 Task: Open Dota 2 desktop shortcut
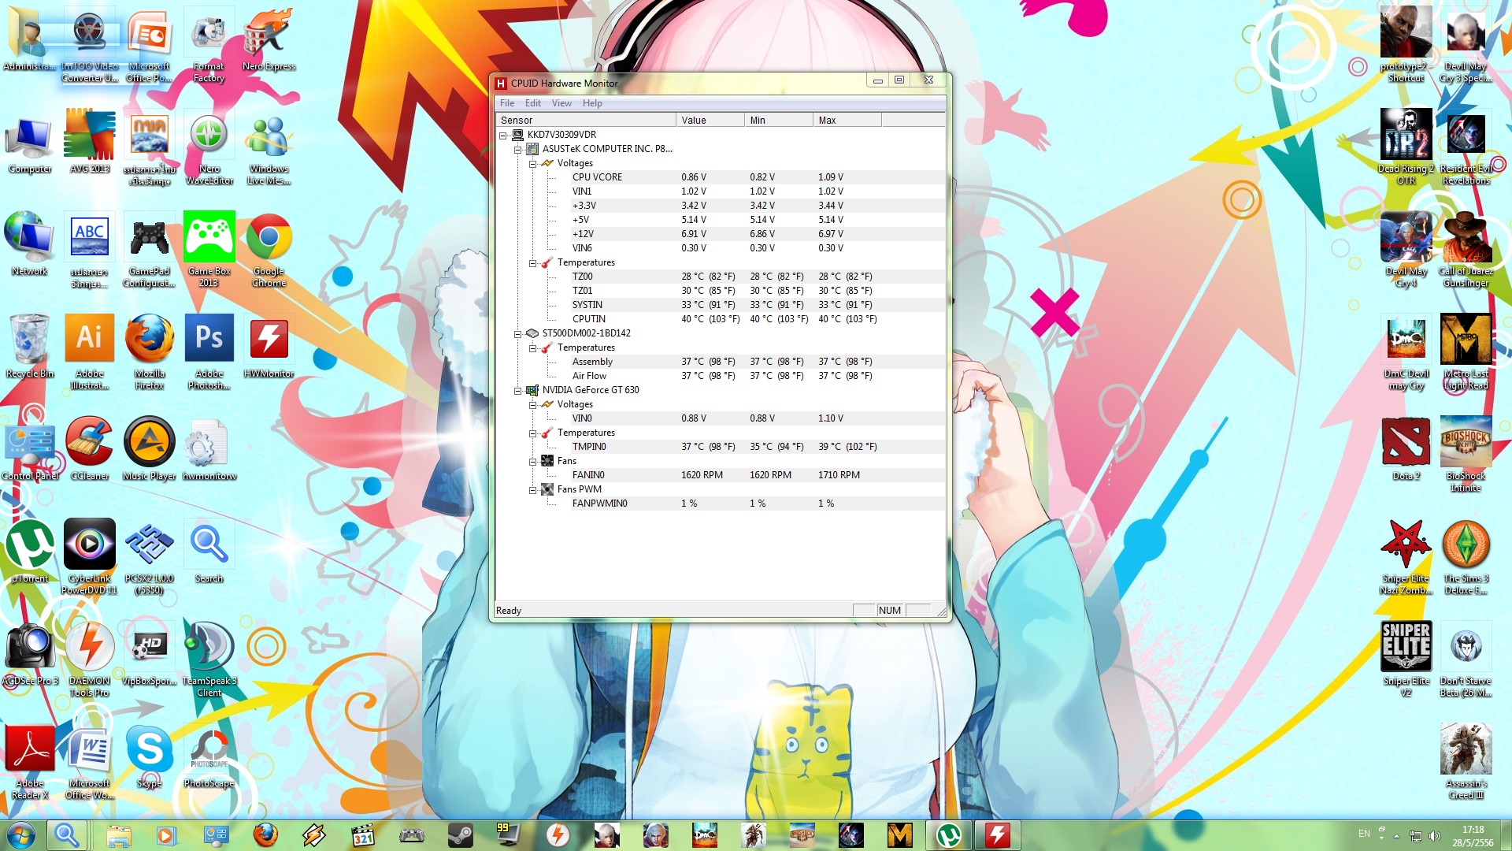(x=1406, y=443)
